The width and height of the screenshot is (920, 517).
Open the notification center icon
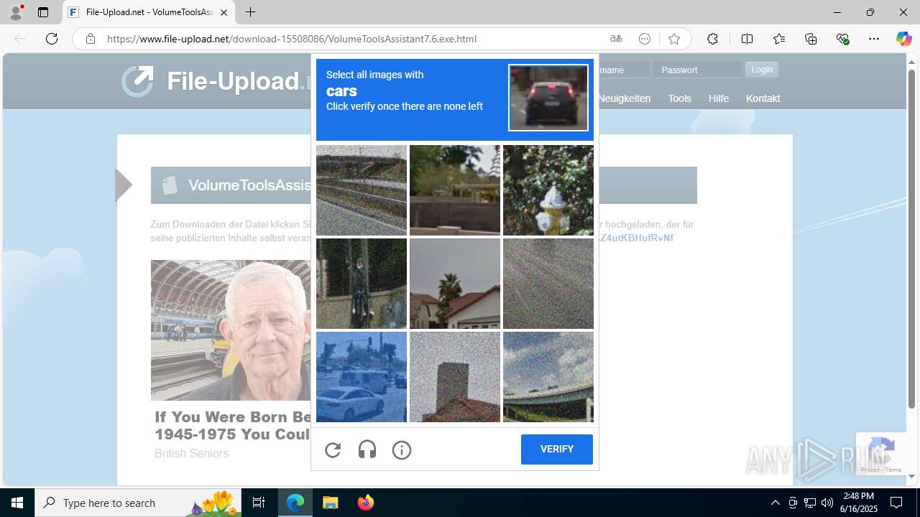896,503
